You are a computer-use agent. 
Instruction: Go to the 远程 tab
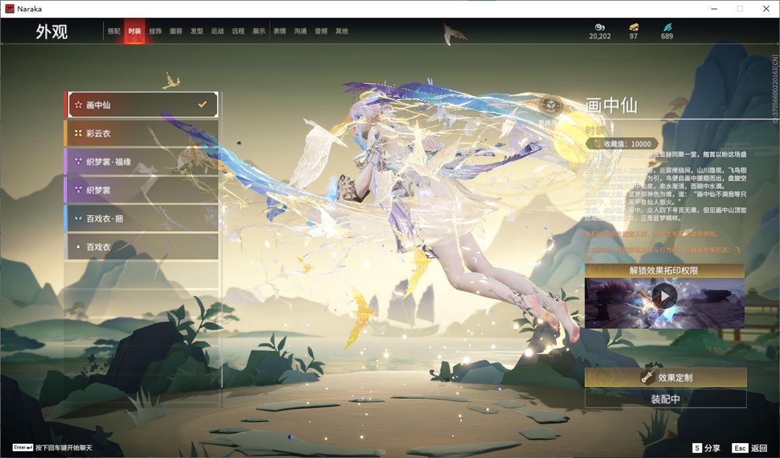tap(238, 31)
